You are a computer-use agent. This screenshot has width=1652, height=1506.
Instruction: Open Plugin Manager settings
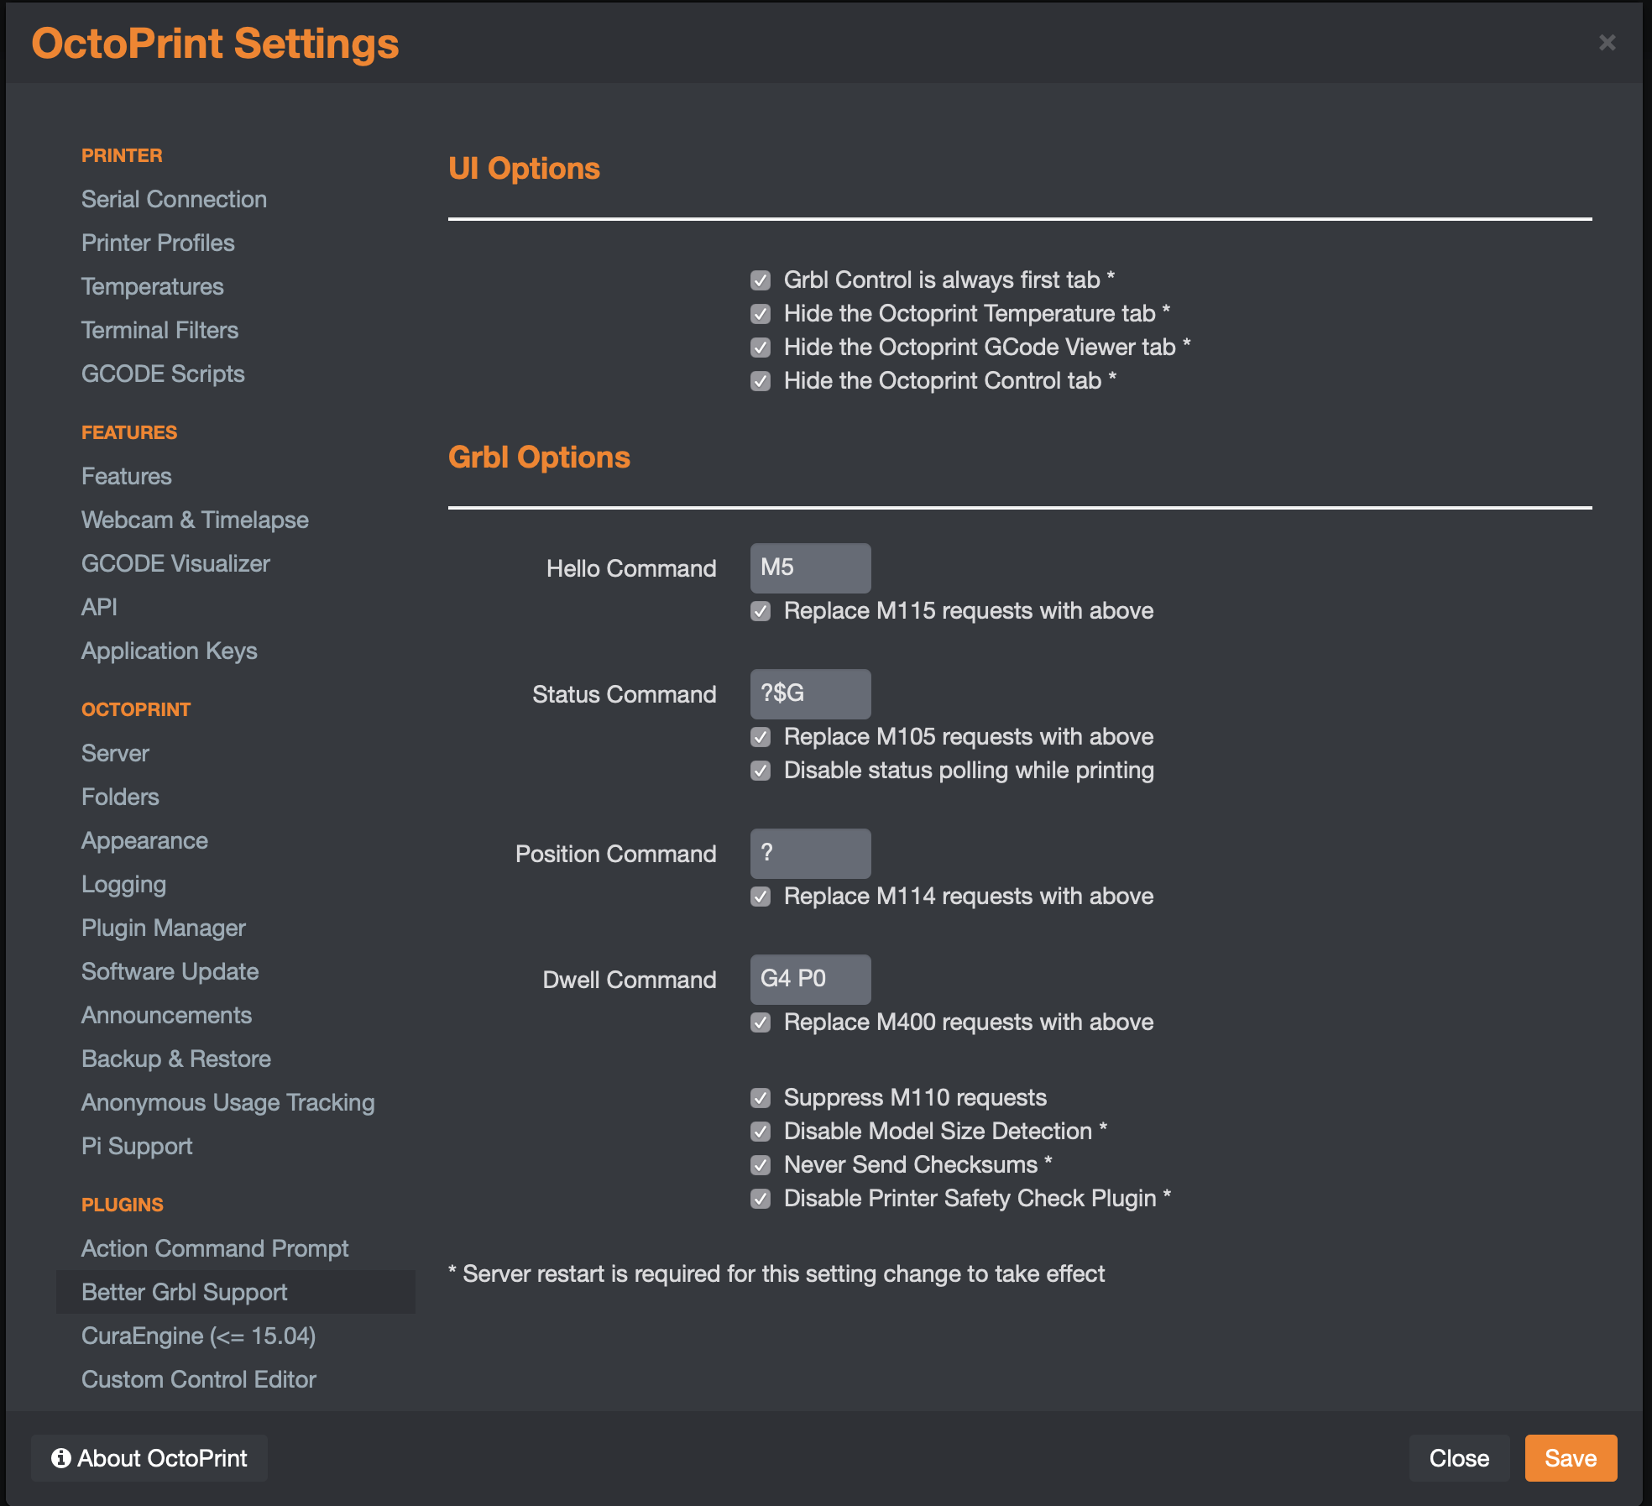point(163,928)
